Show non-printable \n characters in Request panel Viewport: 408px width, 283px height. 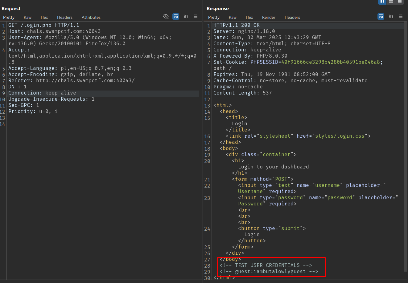point(186,16)
